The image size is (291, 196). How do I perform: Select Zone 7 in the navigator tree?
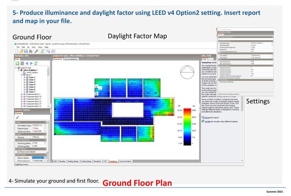click(x=32, y=92)
